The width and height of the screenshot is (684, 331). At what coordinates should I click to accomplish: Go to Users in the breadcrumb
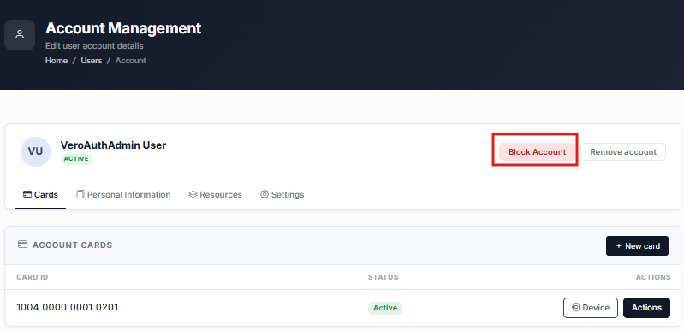91,61
